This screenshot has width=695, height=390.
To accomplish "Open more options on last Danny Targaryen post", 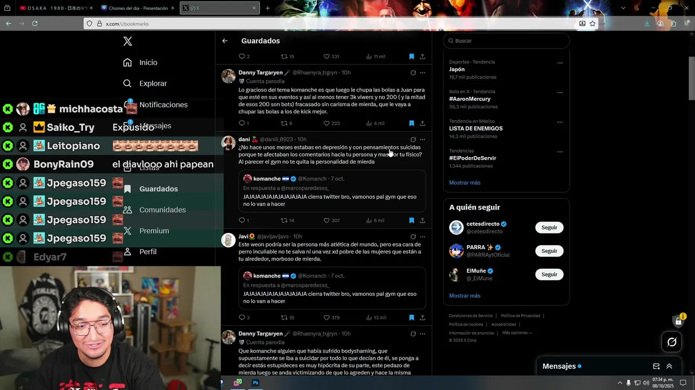I will pos(422,334).
